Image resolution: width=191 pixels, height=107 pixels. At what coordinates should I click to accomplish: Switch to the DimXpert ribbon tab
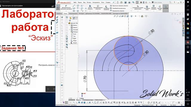(81, 14)
